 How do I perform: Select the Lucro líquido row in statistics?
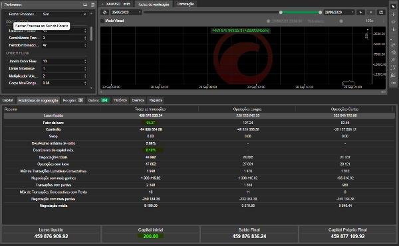pos(199,115)
